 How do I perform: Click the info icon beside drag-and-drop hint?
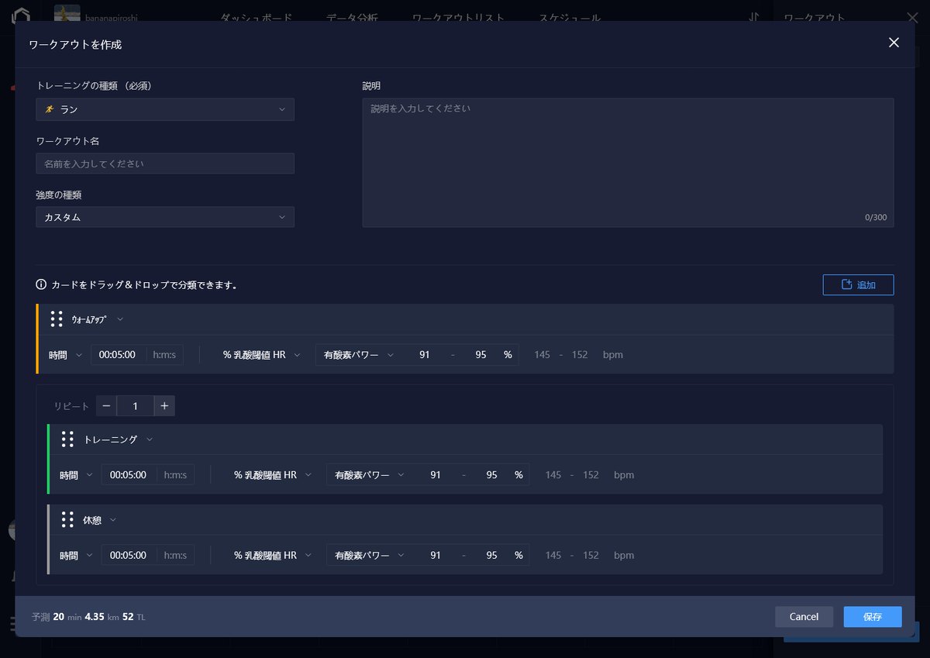pos(41,284)
